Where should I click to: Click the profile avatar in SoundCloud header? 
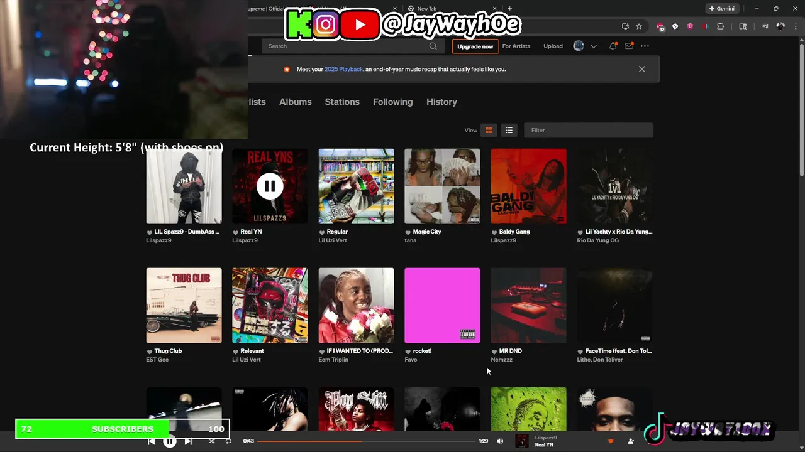(579, 46)
